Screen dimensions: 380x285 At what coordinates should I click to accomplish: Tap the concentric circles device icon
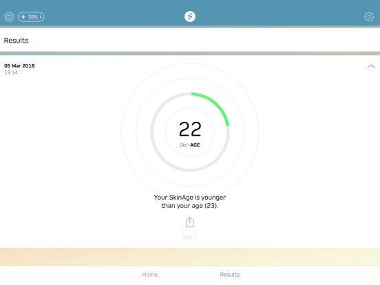pyautogui.click(x=9, y=17)
